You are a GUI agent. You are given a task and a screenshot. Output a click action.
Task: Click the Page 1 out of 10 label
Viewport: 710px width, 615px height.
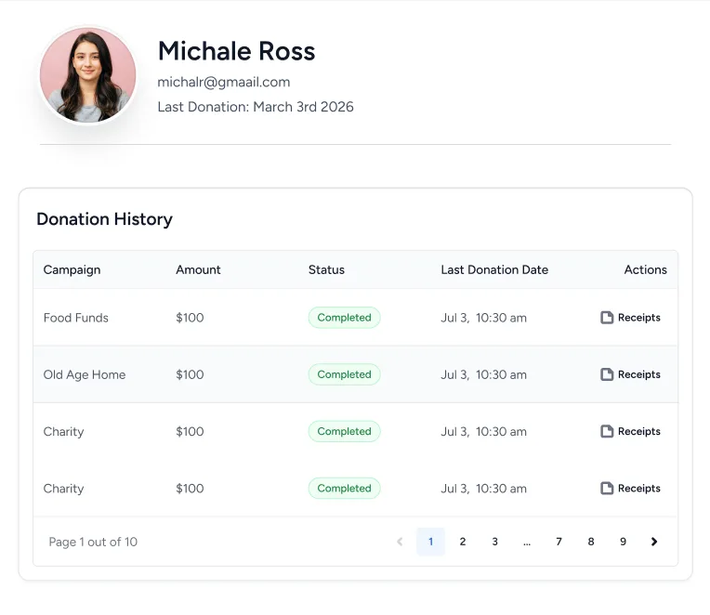tap(93, 542)
